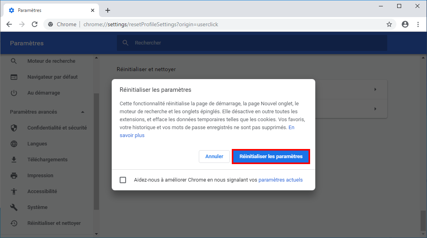Expand the first reset option arrow

tap(375, 89)
